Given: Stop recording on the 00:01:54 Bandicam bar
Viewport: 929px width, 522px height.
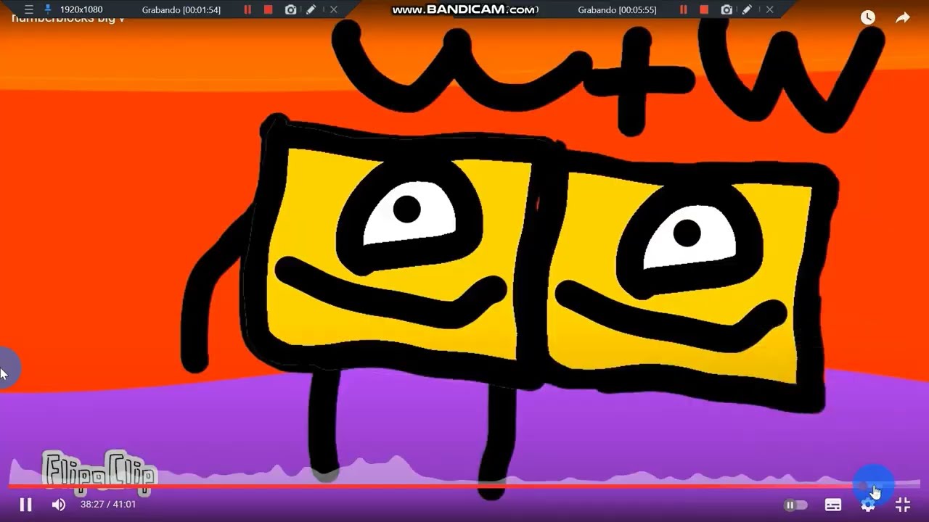Looking at the screenshot, I should click(x=269, y=9).
